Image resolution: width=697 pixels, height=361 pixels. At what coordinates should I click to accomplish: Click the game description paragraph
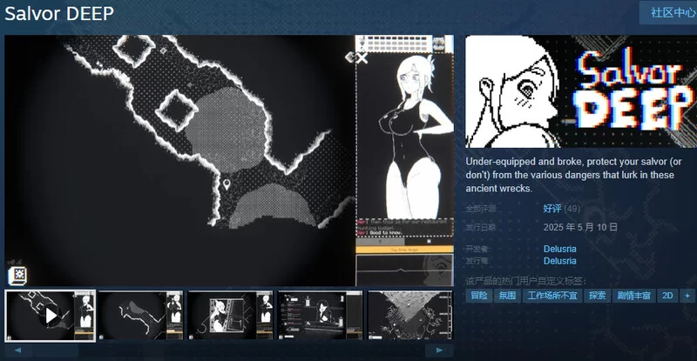pos(573,175)
